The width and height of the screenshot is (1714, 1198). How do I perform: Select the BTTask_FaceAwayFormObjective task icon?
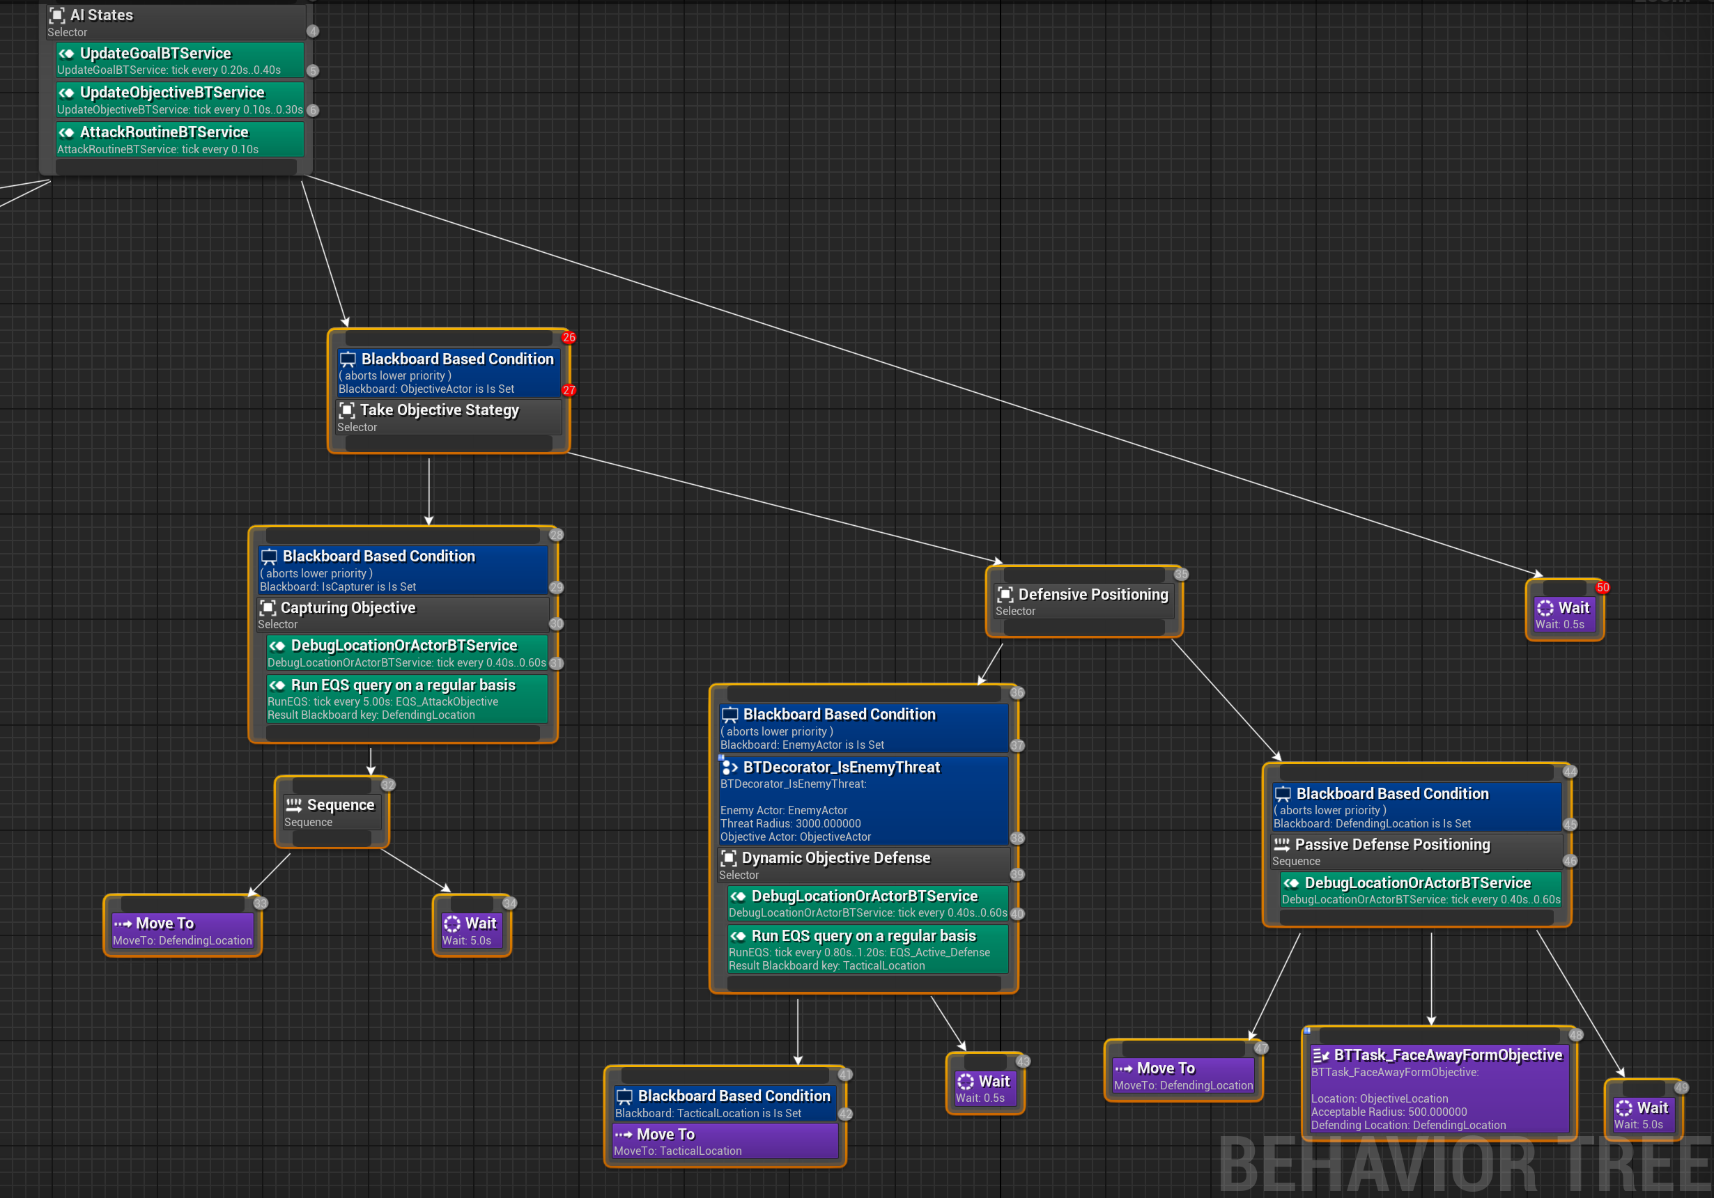[x=1320, y=1055]
